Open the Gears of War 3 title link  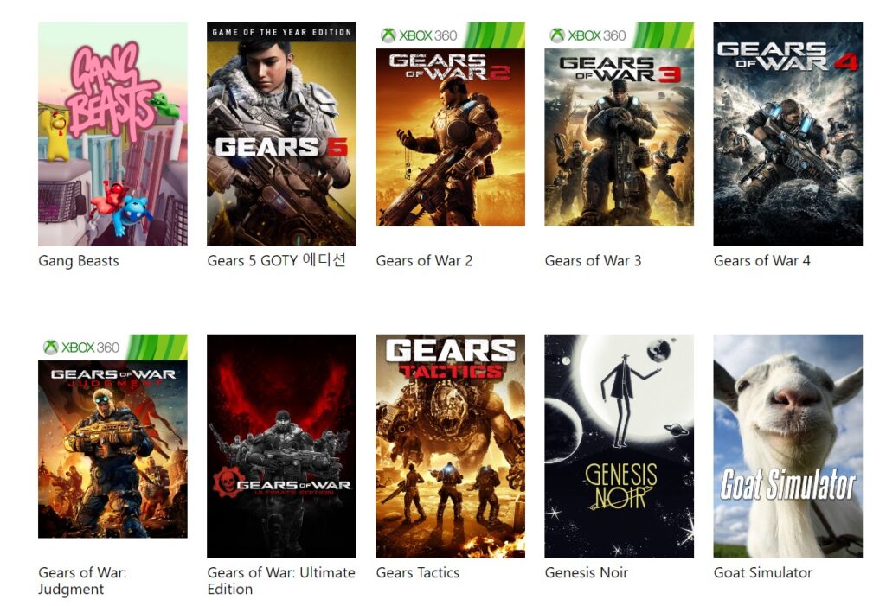(593, 261)
